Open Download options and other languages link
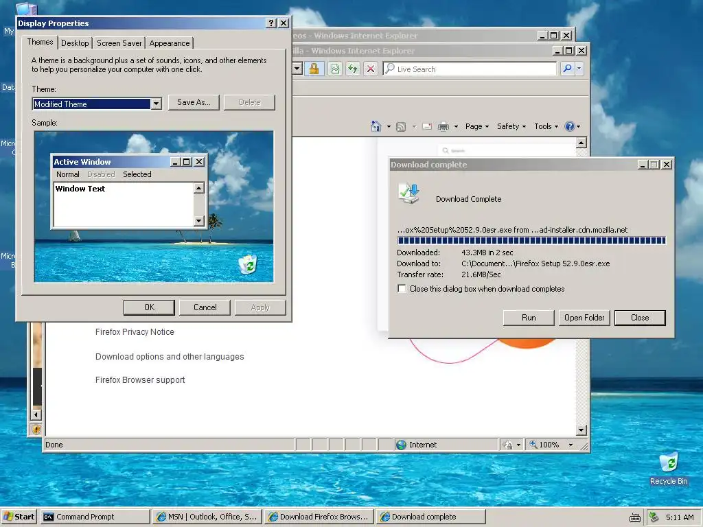The height and width of the screenshot is (527, 703). pos(170,357)
